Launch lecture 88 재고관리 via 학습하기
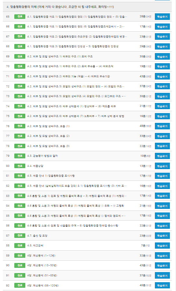176x291 pixels. click(x=162, y=245)
